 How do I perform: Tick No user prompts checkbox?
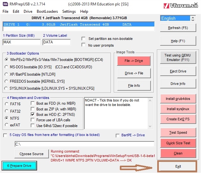(x=83, y=45)
